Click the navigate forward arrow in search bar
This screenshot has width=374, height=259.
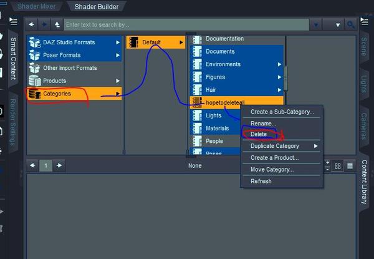click(x=44, y=24)
